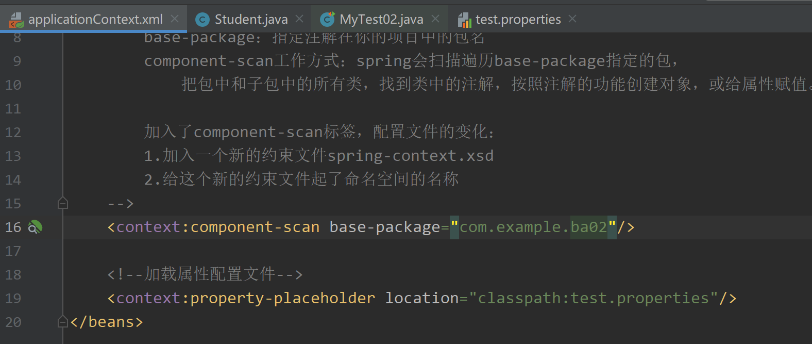Close the applicationContext.xml tab
The image size is (812, 344).
point(175,19)
